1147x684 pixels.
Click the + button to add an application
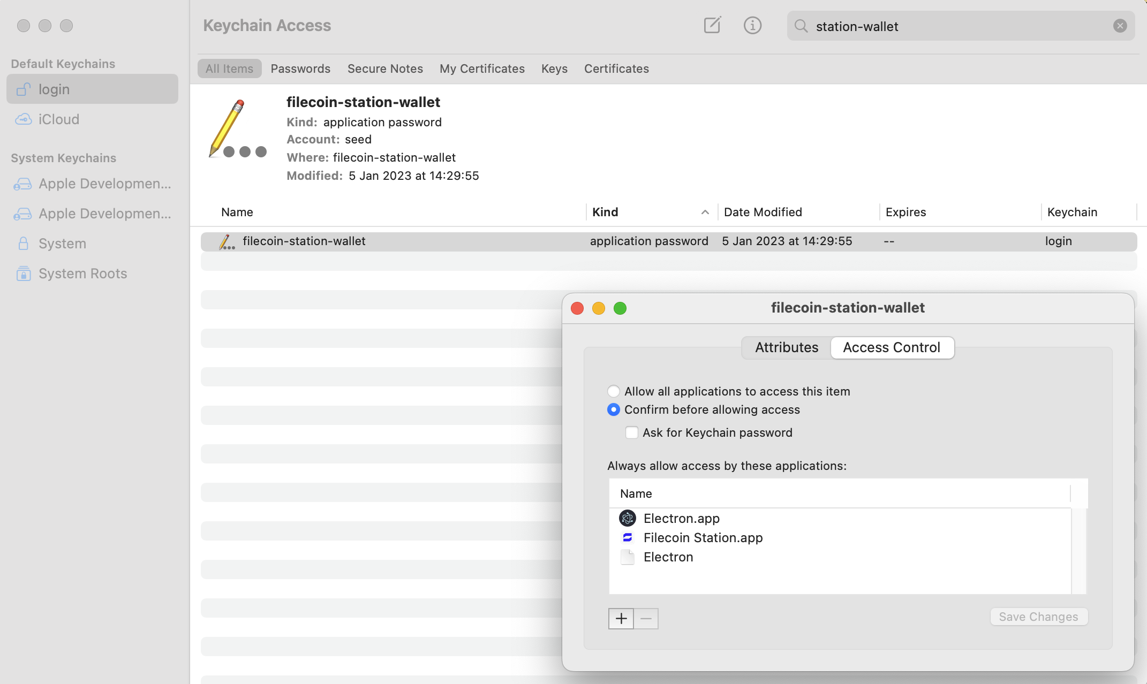point(620,618)
